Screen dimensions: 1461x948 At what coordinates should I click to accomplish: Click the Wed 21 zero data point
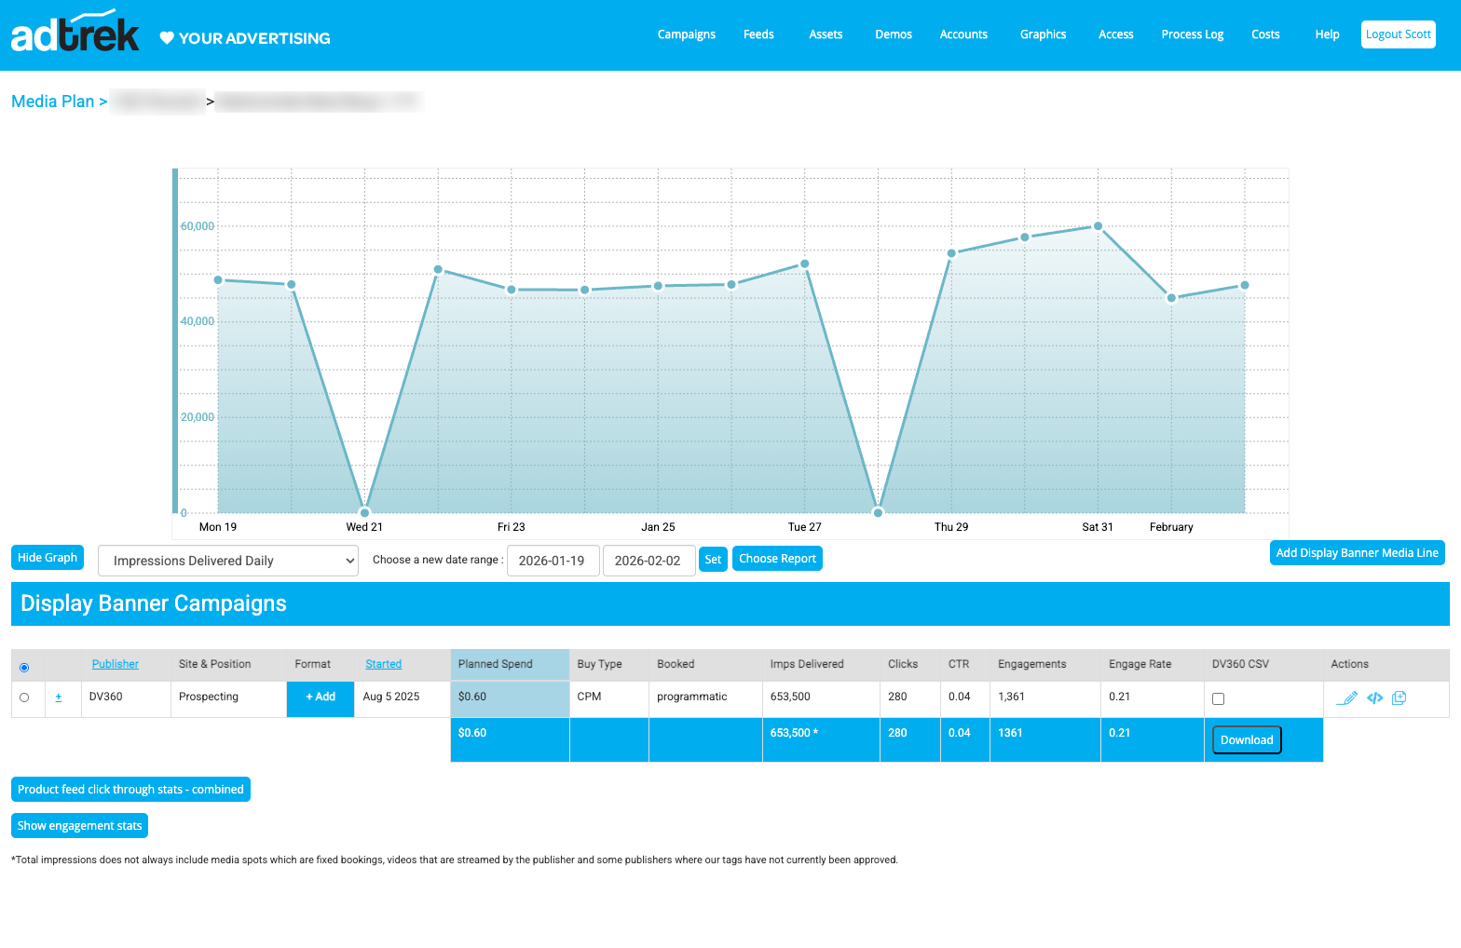pyautogui.click(x=364, y=512)
